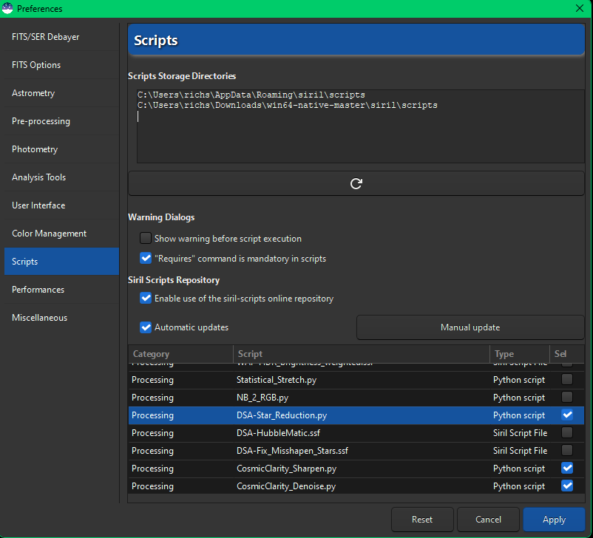Cancel the preferences dialog

coord(488,520)
